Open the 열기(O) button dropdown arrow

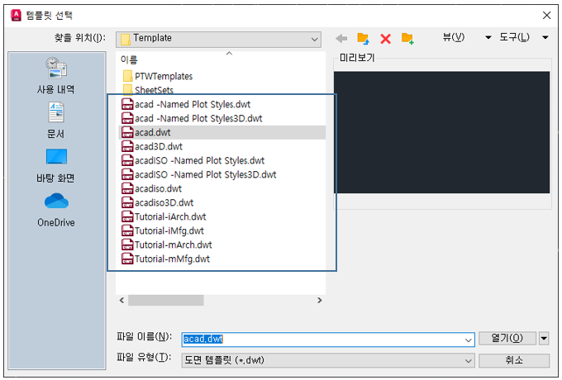[544, 338]
